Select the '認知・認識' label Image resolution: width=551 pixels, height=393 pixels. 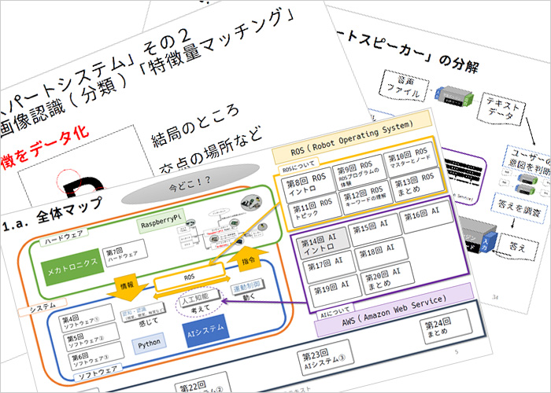click(142, 311)
